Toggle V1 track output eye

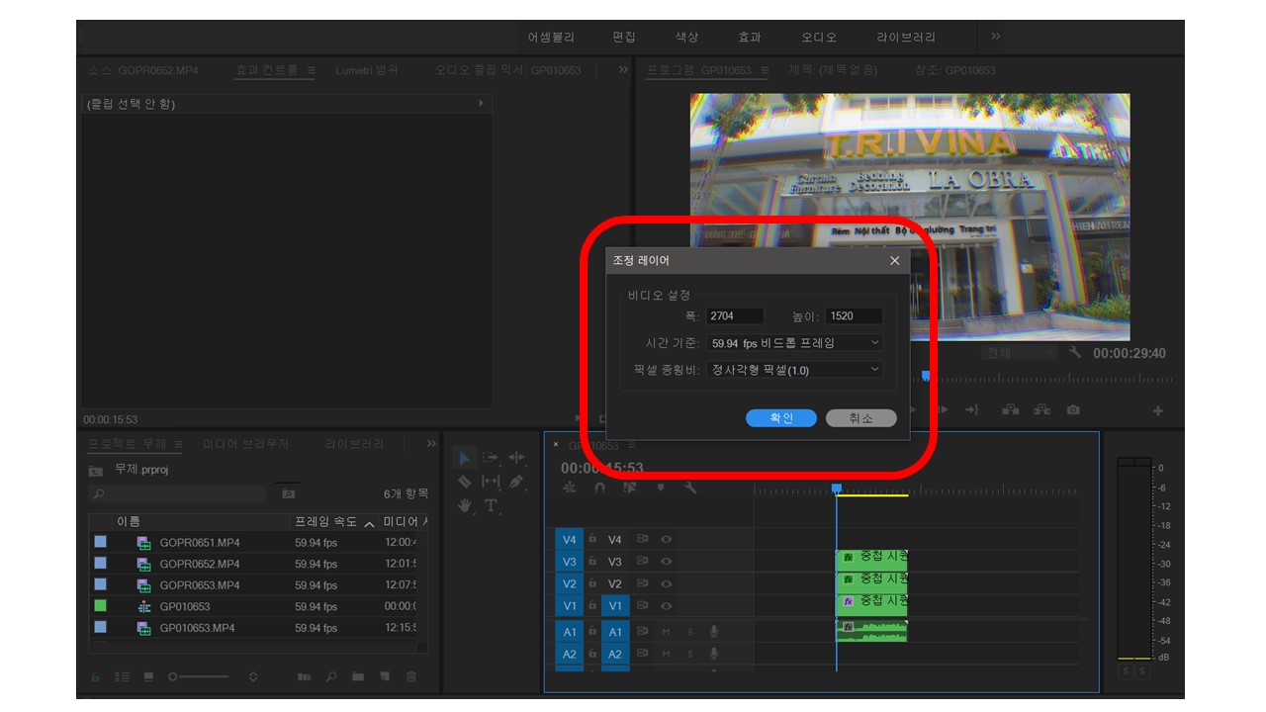(667, 605)
